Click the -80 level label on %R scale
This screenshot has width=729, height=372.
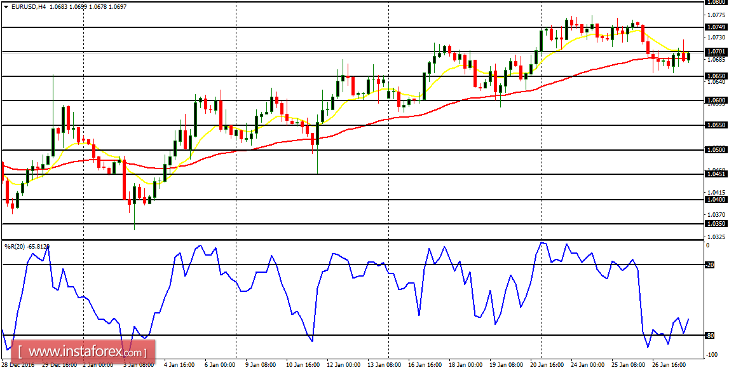pos(710,335)
